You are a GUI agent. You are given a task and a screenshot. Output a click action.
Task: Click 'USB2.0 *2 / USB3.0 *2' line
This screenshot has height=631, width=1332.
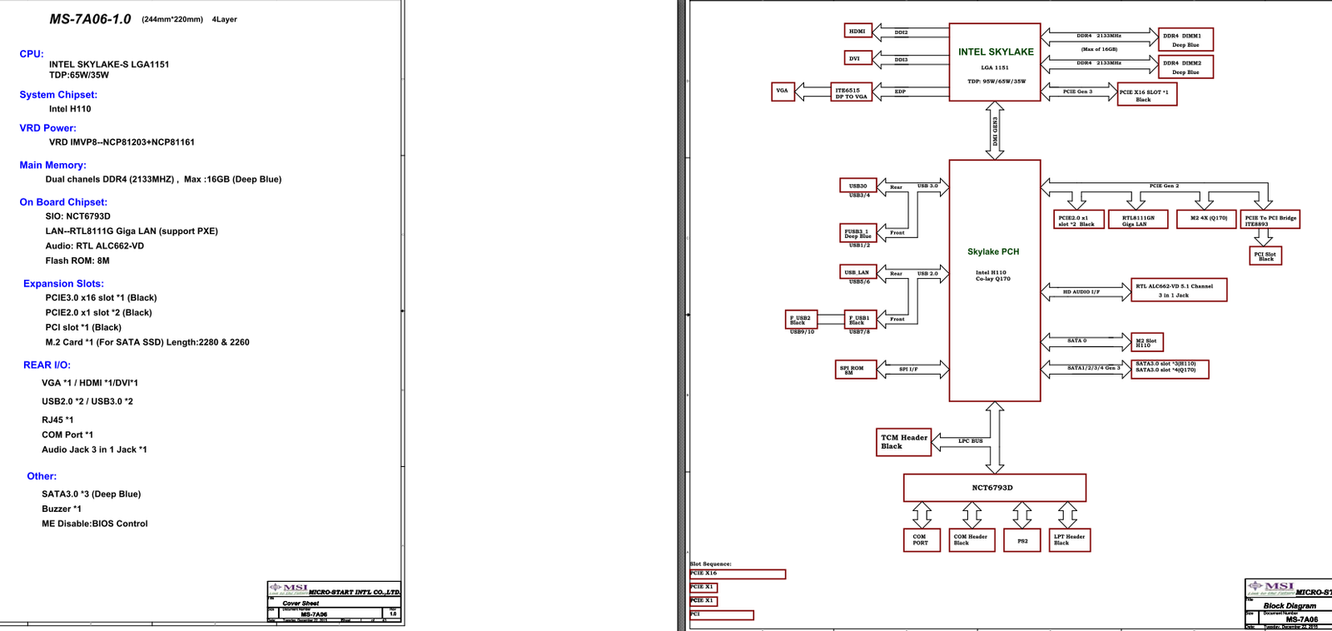87,401
